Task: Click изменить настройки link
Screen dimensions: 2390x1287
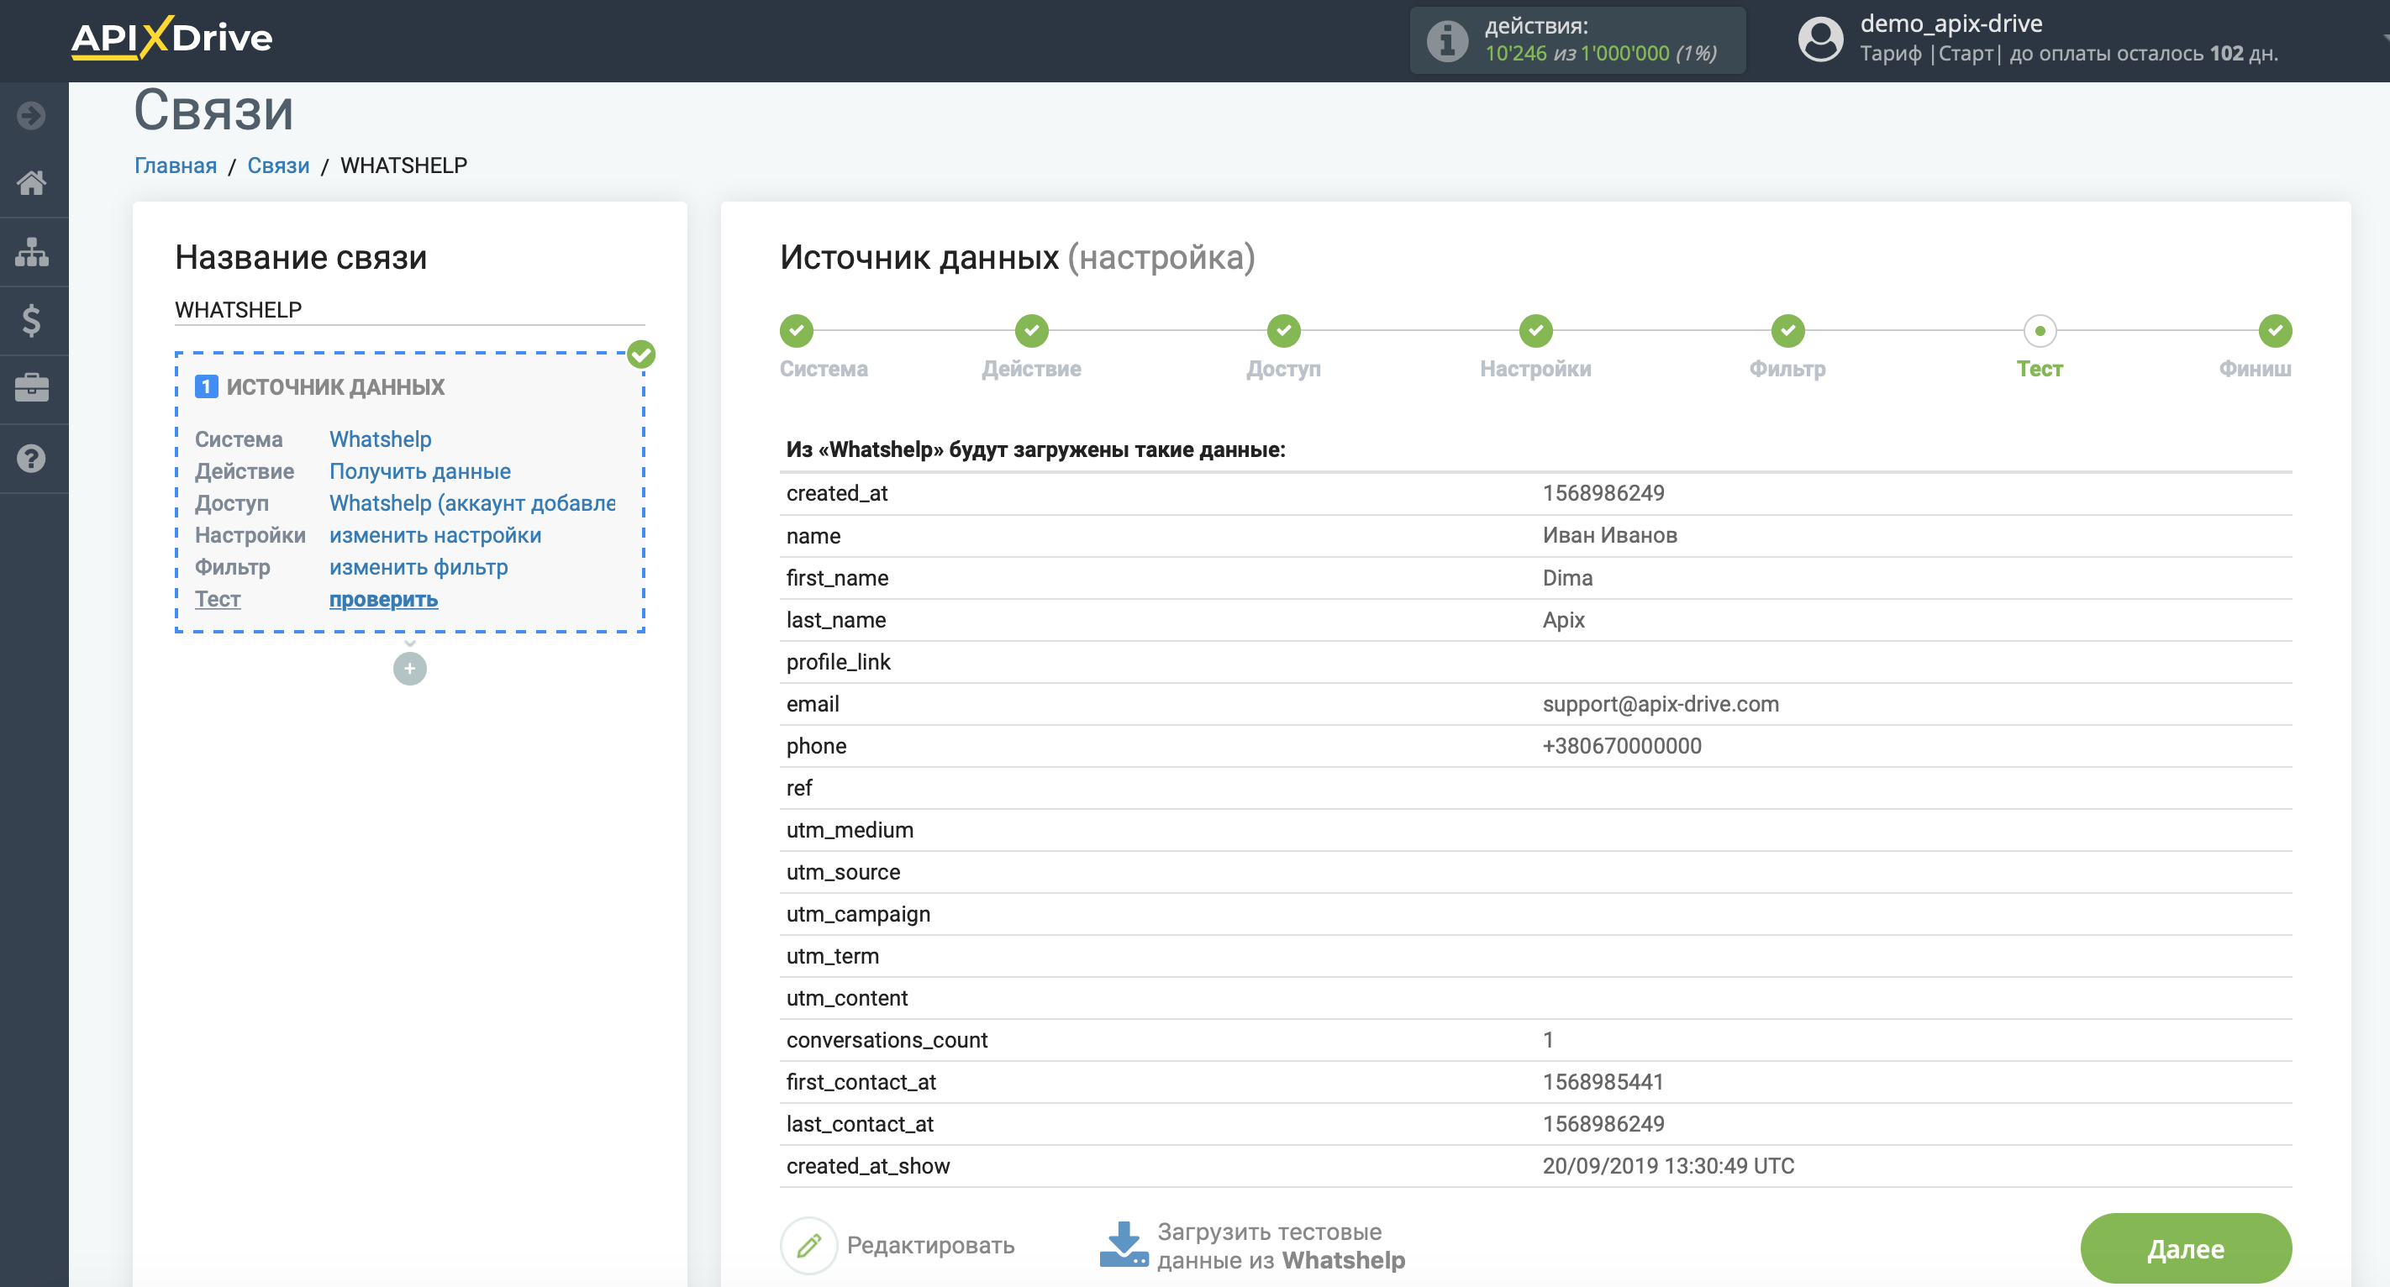Action: (435, 535)
